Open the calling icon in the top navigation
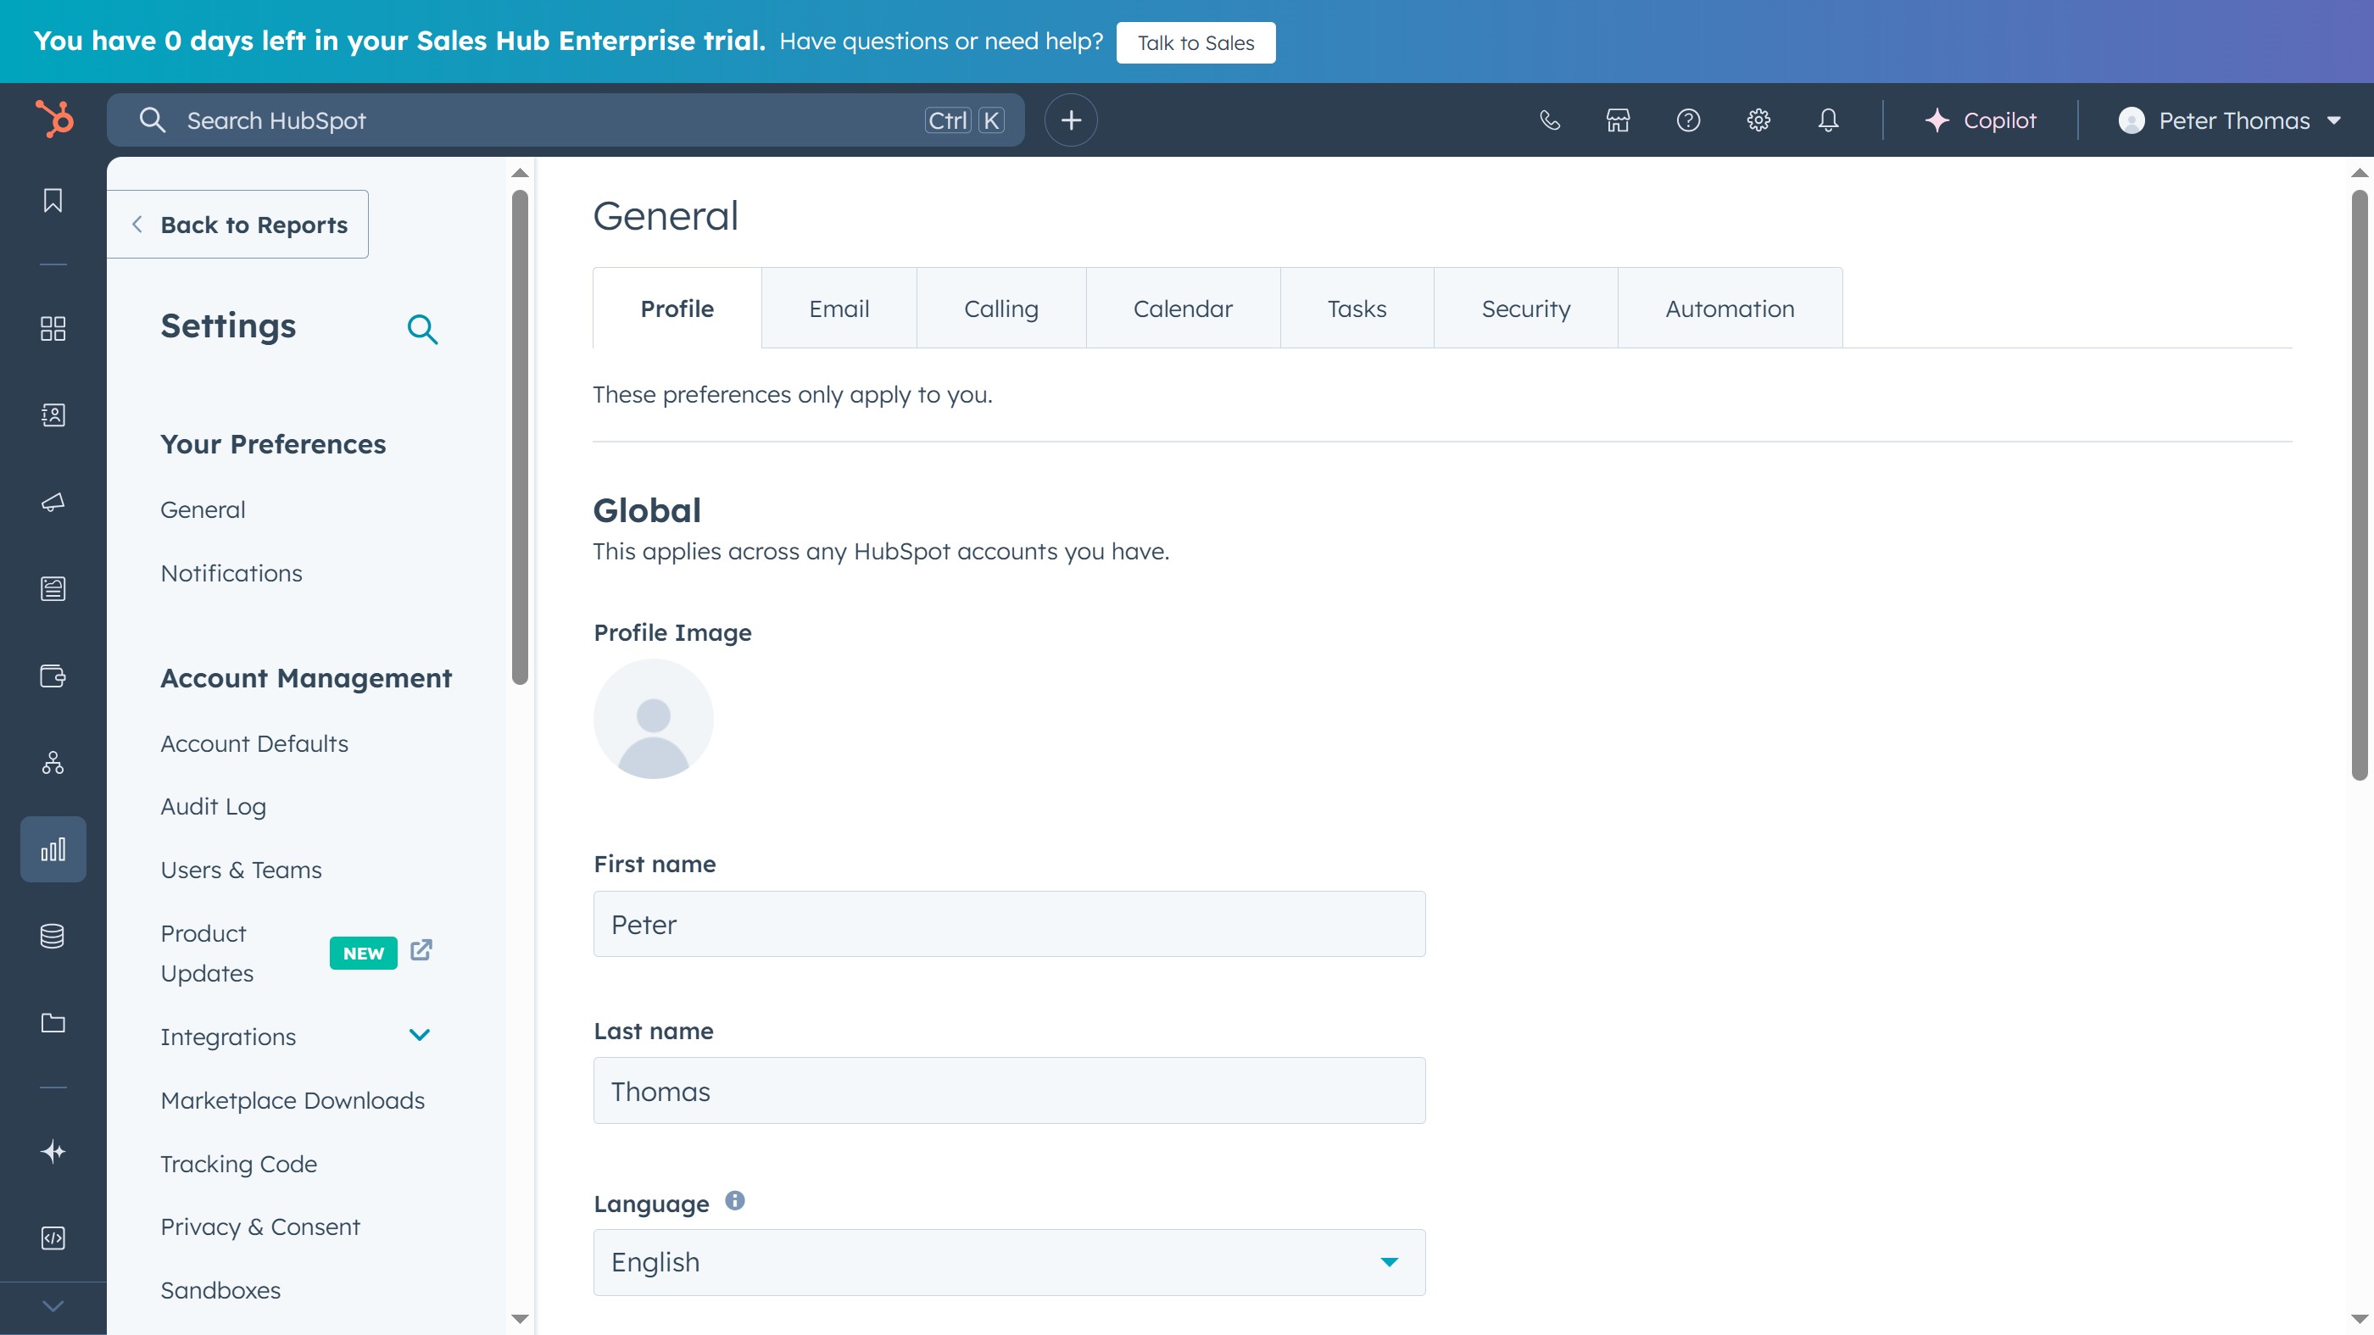Viewport: 2374px width, 1335px height. [x=1549, y=120]
